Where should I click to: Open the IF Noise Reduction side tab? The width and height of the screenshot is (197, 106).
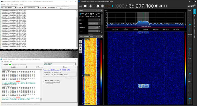coord(195,34)
